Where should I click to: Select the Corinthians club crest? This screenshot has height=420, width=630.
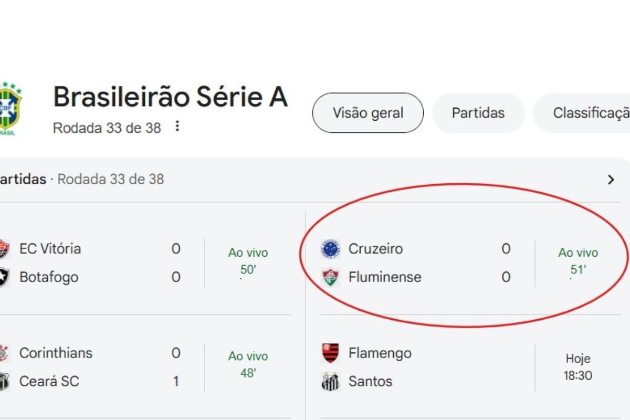[5, 353]
